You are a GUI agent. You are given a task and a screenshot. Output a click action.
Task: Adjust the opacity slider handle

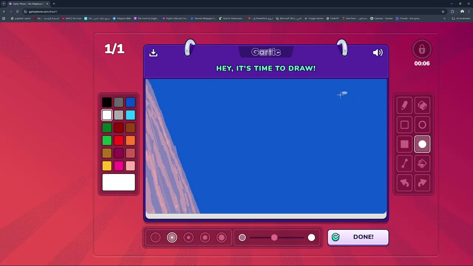point(274,238)
